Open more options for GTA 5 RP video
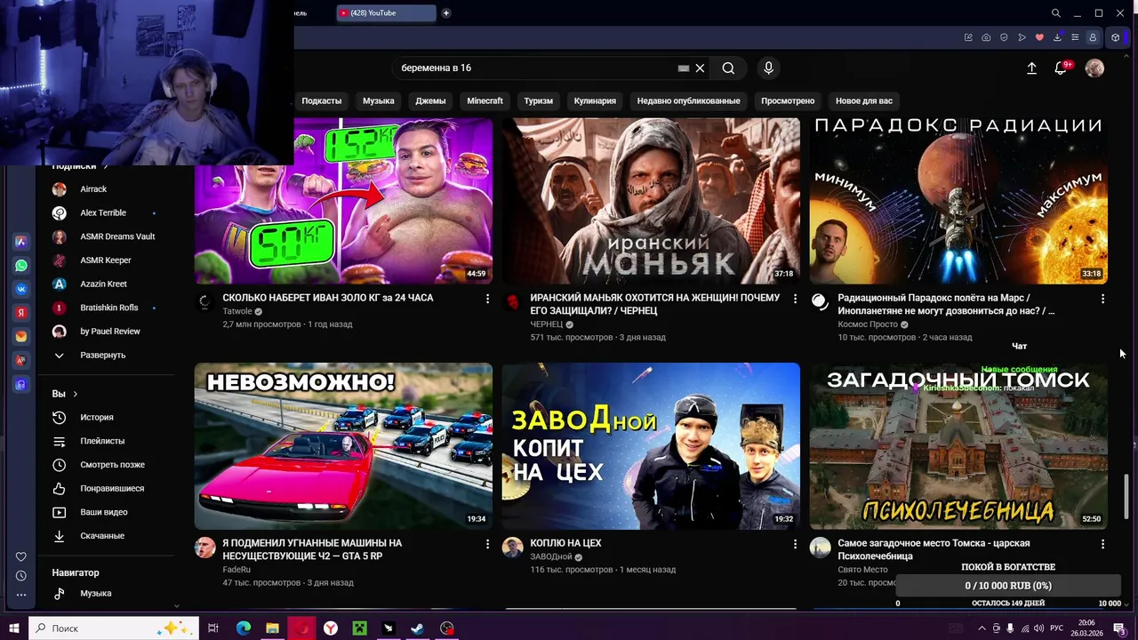This screenshot has width=1138, height=640. pyautogui.click(x=487, y=544)
